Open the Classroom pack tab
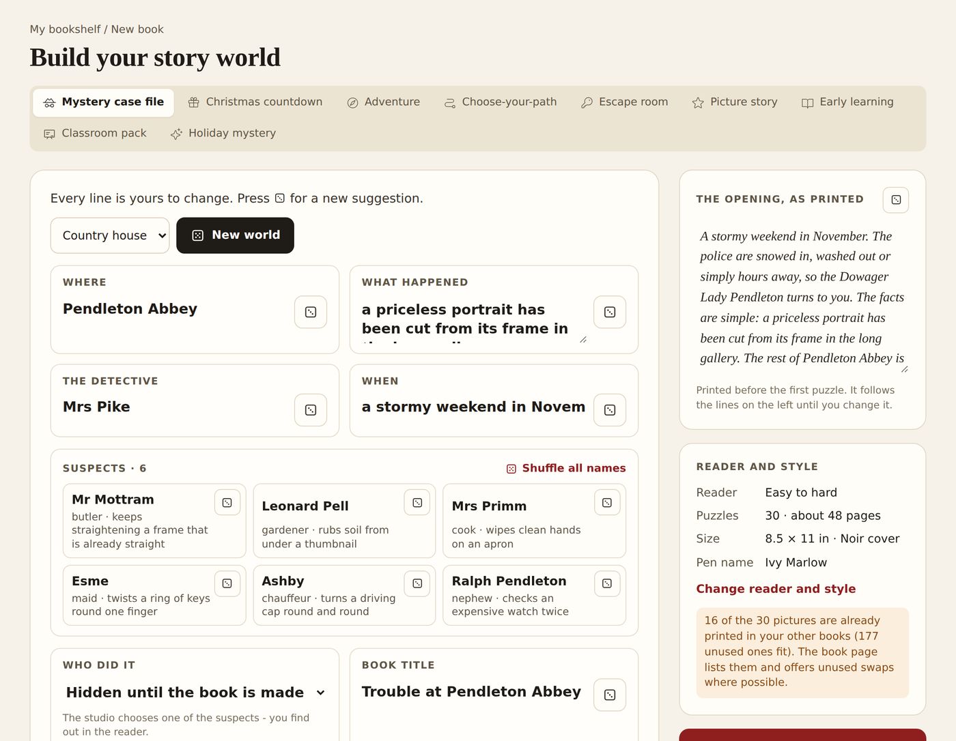This screenshot has width=956, height=741. (95, 134)
